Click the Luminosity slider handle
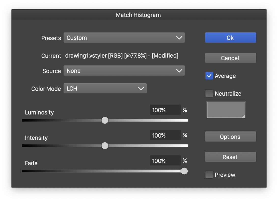Screen dimensions: 278x201 (x=105, y=120)
